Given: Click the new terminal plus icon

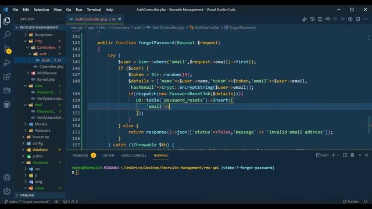Looking at the screenshot, I should [333, 155].
